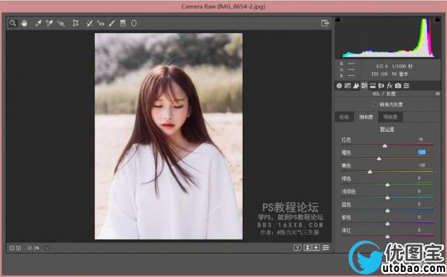Select the Crop tool

(75, 23)
